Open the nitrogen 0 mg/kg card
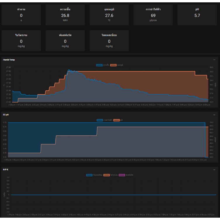 coord(21,41)
